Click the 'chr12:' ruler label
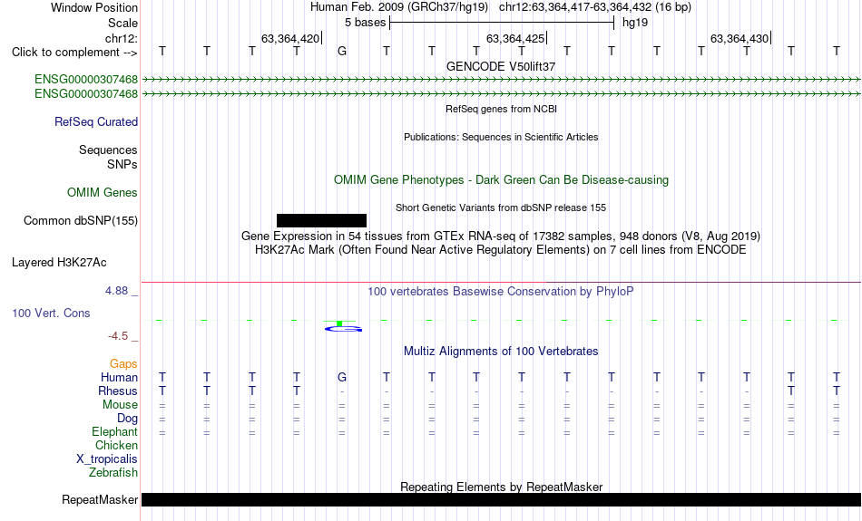This screenshot has height=521, width=862. [122, 38]
